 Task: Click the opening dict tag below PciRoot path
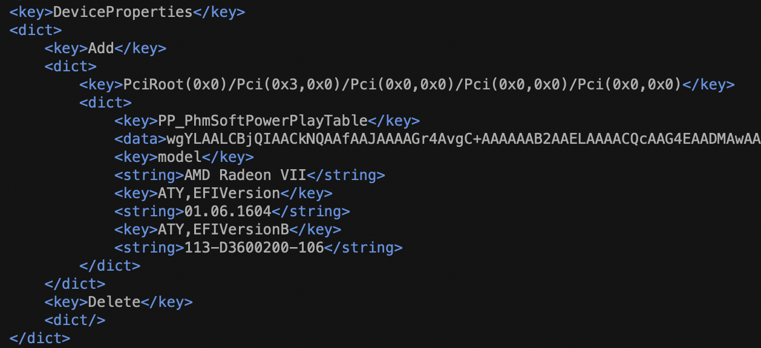coord(105,103)
